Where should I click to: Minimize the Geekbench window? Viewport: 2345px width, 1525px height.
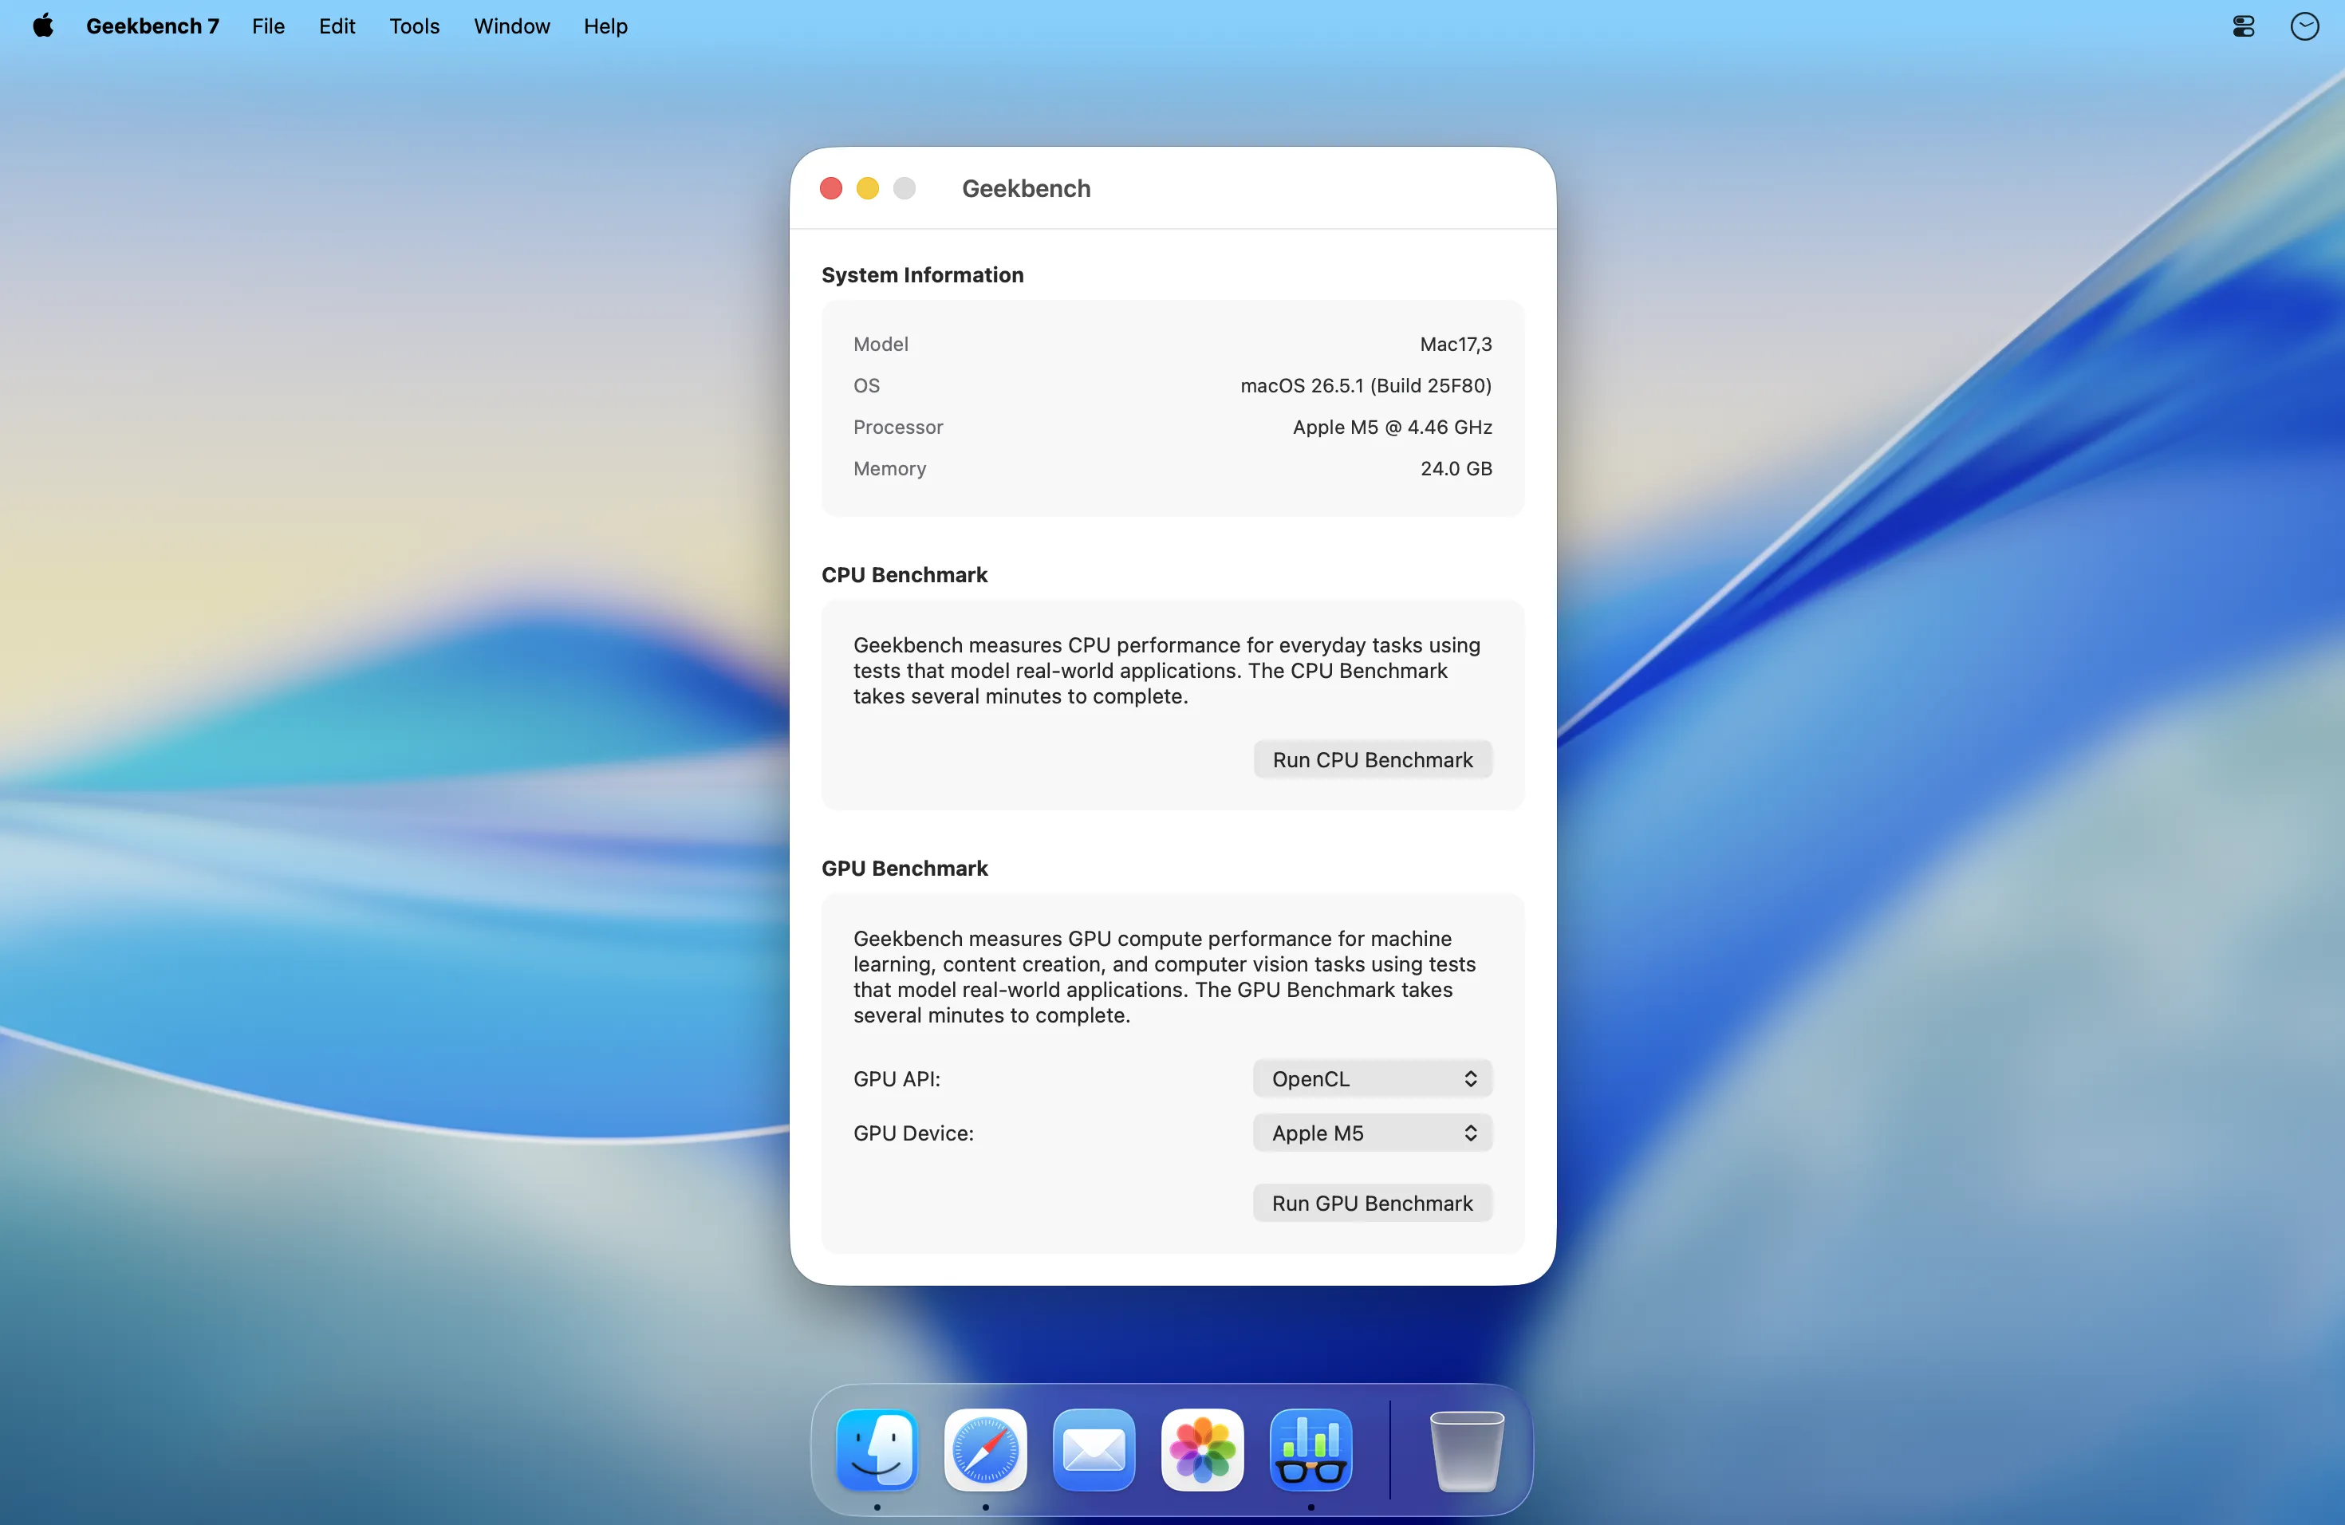coord(867,188)
